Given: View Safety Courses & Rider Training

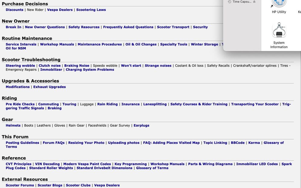Looking at the screenshot, I should pyautogui.click(x=199, y=104).
